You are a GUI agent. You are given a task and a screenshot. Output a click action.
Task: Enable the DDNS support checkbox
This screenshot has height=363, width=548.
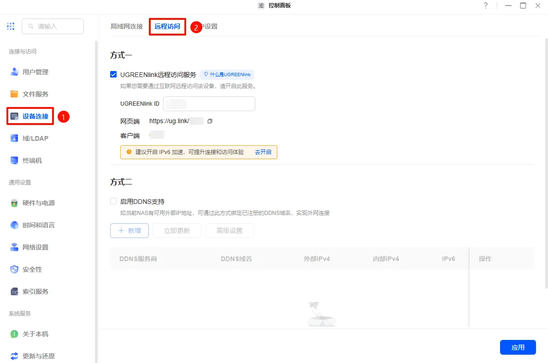pos(113,201)
